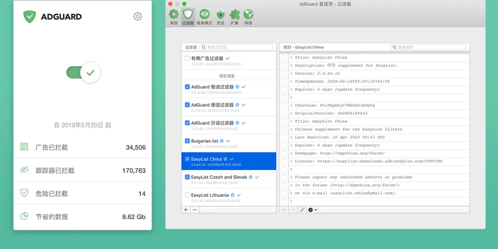Select the '! Last Modified: 10 Apr 2020' rule
Viewport: 498px width, 249px height.
tap(374, 137)
